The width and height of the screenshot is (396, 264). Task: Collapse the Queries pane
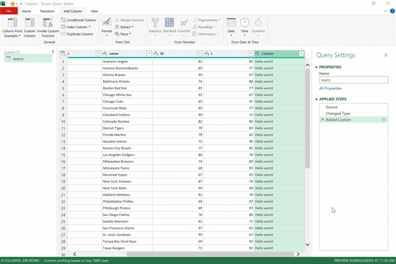pos(53,51)
